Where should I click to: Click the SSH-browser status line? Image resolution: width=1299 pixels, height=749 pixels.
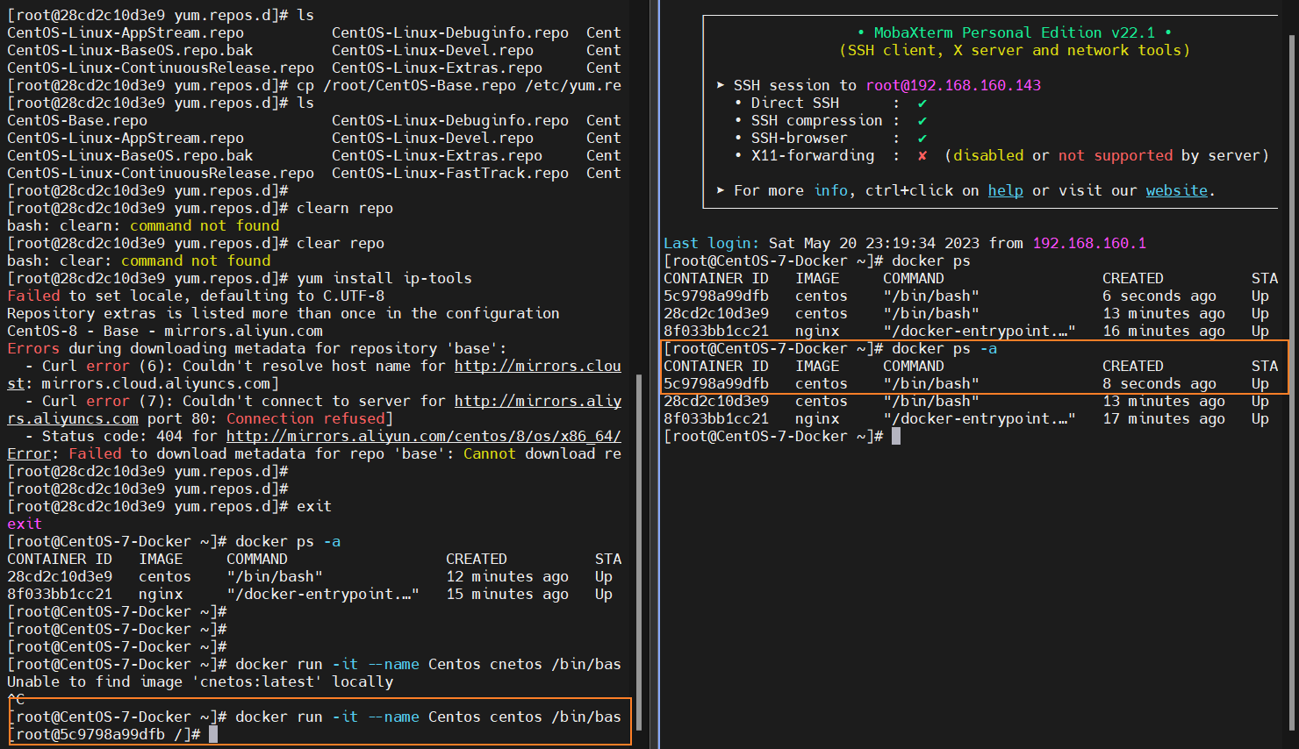pyautogui.click(x=830, y=138)
